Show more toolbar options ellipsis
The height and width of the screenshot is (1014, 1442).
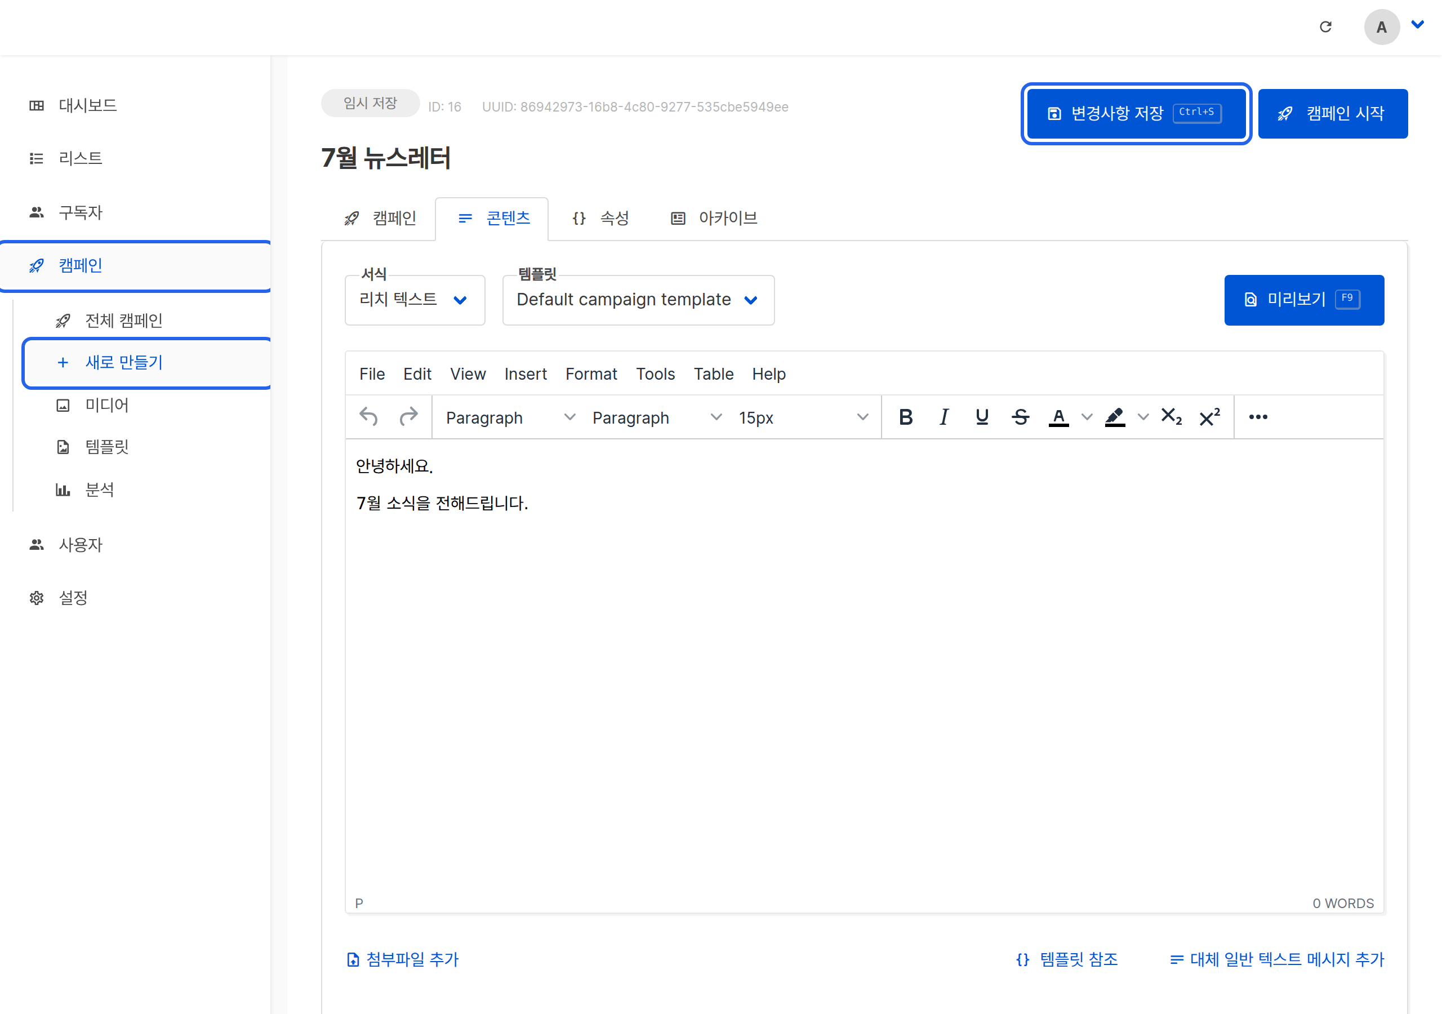(x=1258, y=416)
